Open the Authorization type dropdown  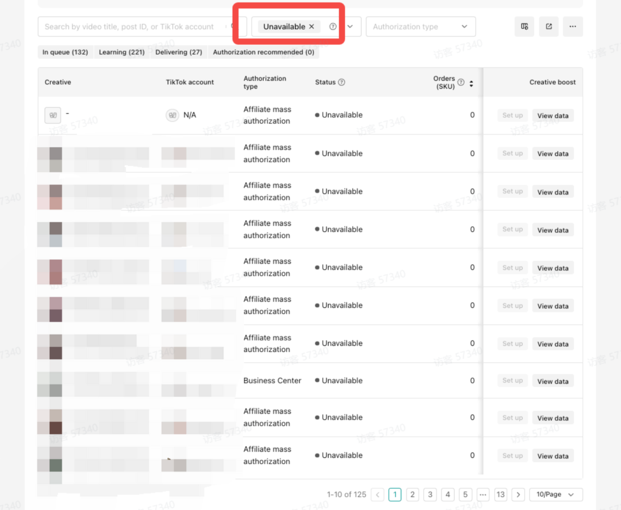point(420,27)
